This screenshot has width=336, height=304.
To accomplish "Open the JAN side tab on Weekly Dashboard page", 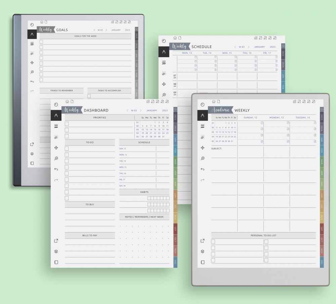I will click(175, 140).
